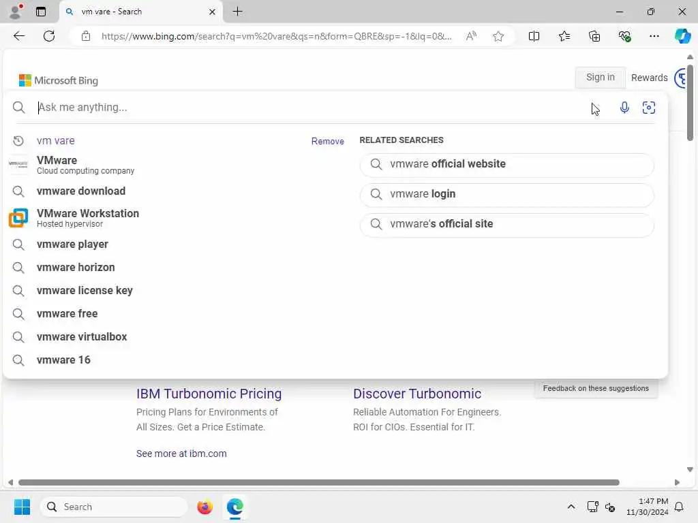Search 'vmware official website' related search
Viewport: 698px width, 523px height.
click(506, 164)
